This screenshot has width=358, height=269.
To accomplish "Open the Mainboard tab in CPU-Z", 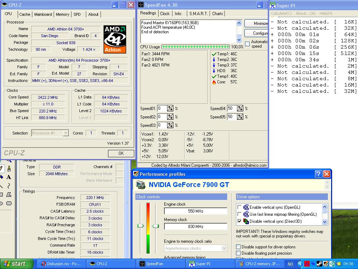I will 43,14.
